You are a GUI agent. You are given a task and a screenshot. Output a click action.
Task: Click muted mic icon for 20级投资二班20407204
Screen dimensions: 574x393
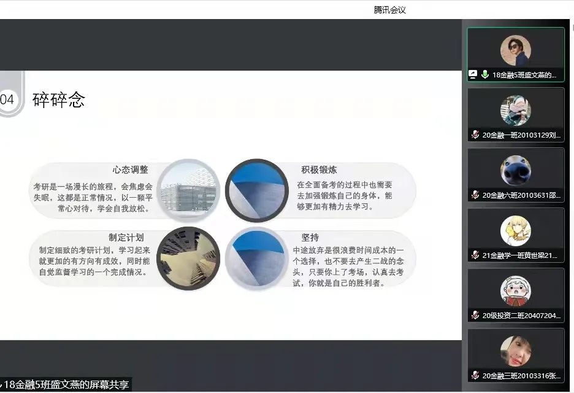pos(475,315)
